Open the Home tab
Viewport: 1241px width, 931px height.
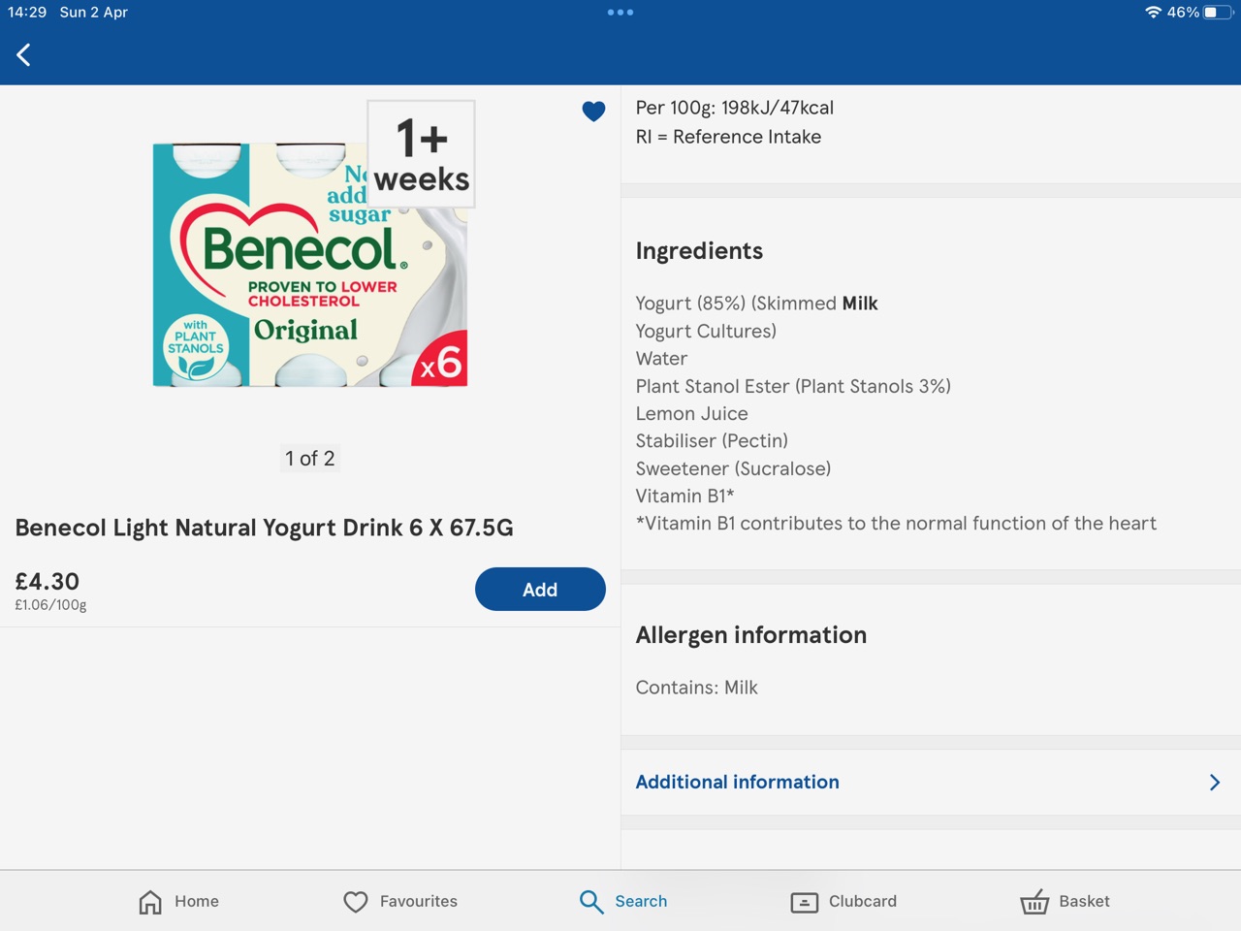point(178,901)
